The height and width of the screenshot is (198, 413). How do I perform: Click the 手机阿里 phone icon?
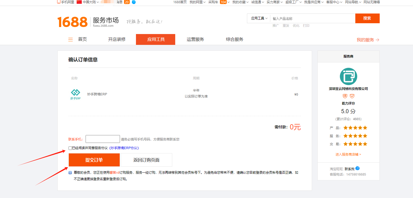click(59, 2)
